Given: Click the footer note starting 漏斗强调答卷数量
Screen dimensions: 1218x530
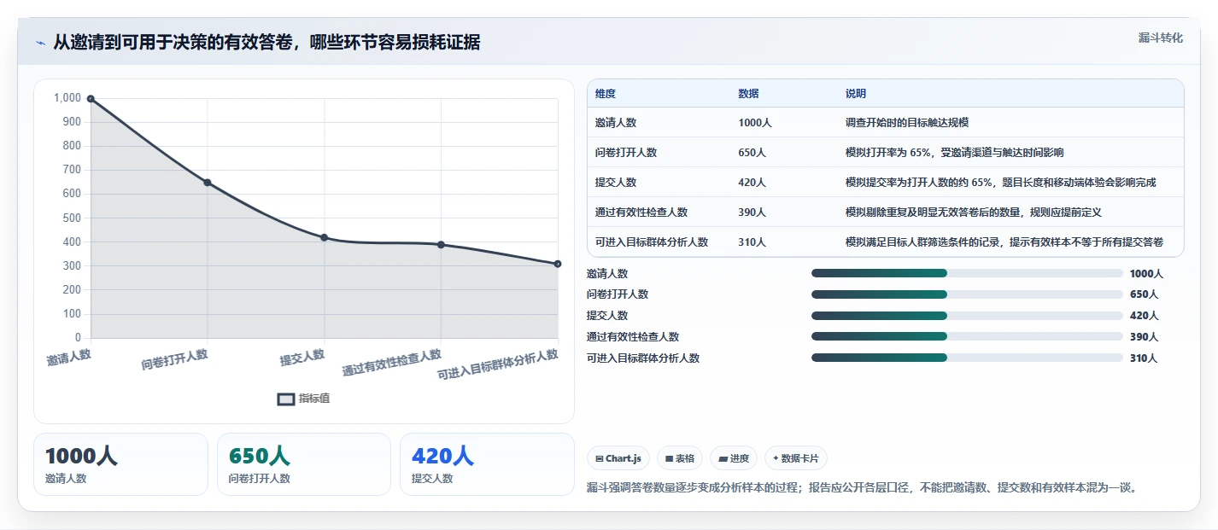Looking at the screenshot, I should (x=862, y=488).
